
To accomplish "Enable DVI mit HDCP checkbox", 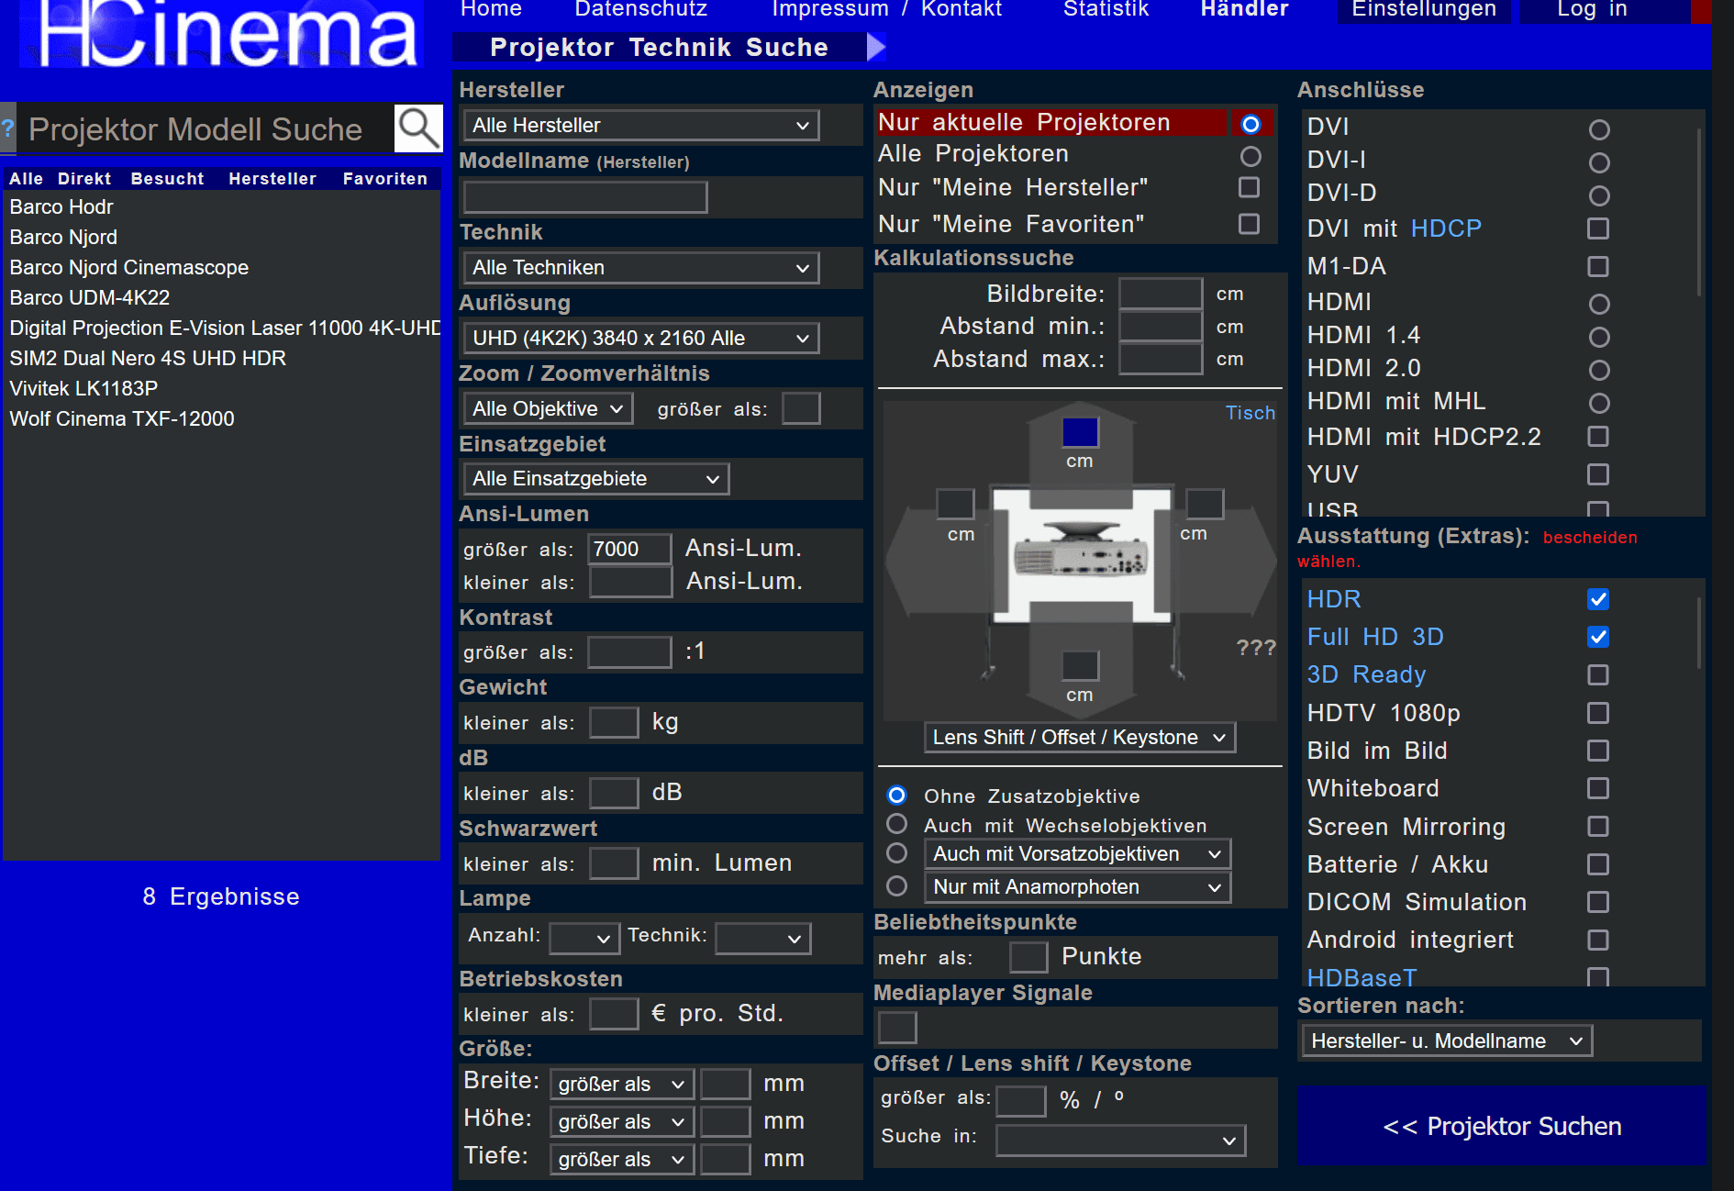I will [x=1598, y=228].
